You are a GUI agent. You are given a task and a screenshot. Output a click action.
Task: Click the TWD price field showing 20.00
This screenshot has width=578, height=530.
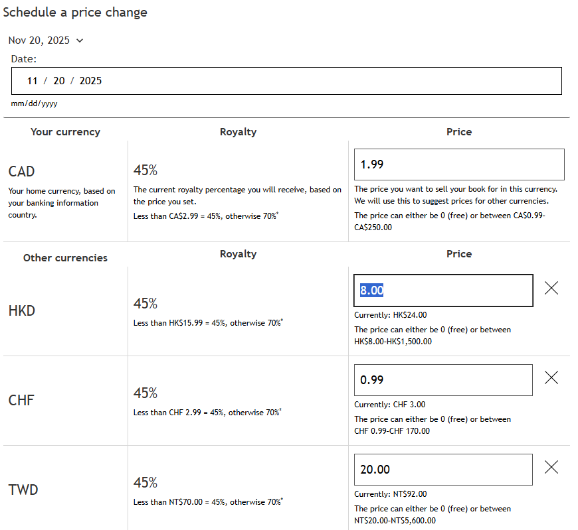[443, 470]
